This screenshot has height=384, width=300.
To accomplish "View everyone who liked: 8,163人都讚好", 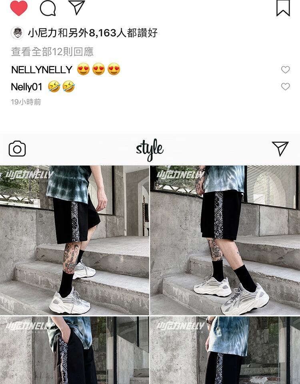I will [123, 33].
